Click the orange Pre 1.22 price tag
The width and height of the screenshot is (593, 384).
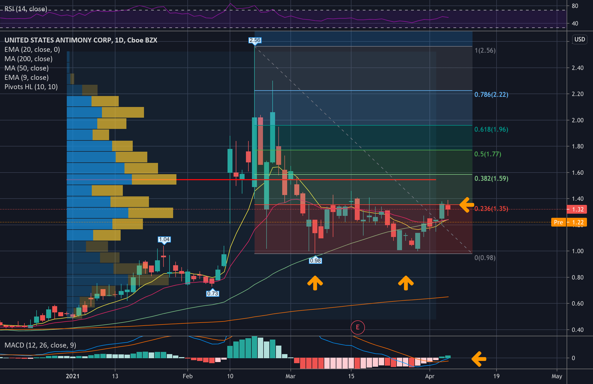pos(569,222)
